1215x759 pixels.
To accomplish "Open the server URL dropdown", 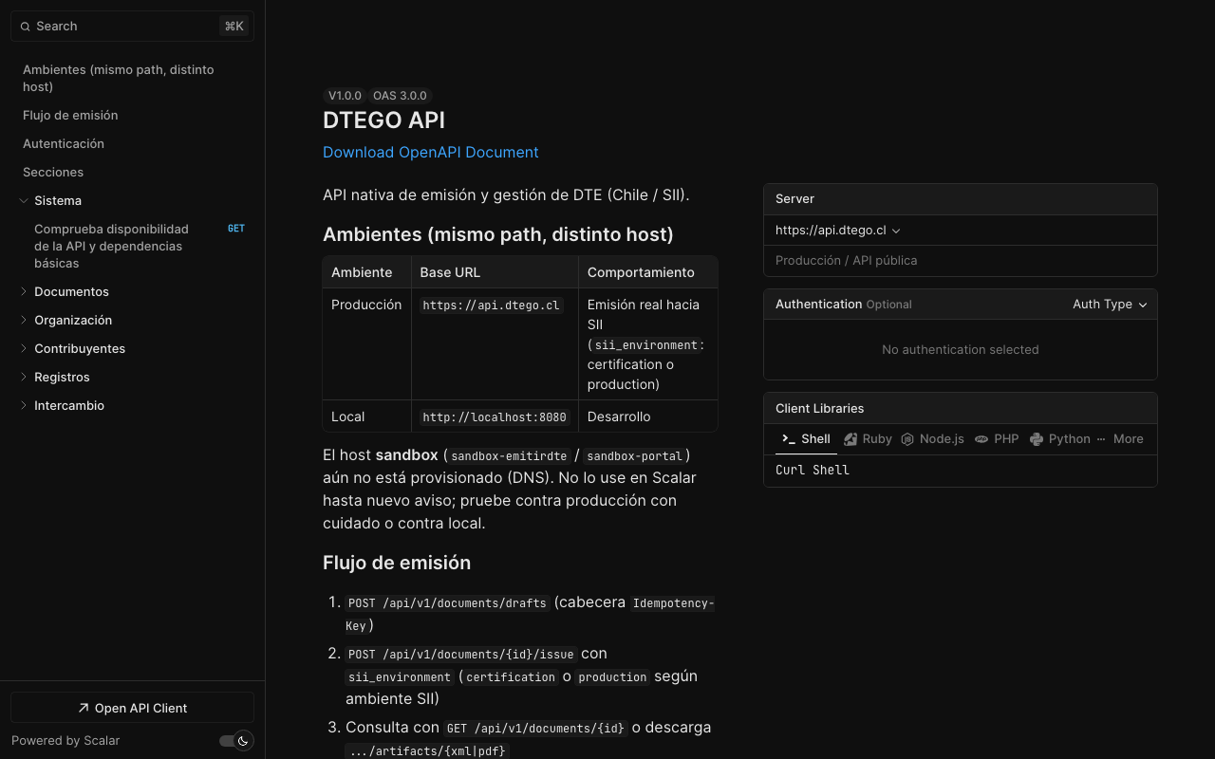I will click(837, 231).
